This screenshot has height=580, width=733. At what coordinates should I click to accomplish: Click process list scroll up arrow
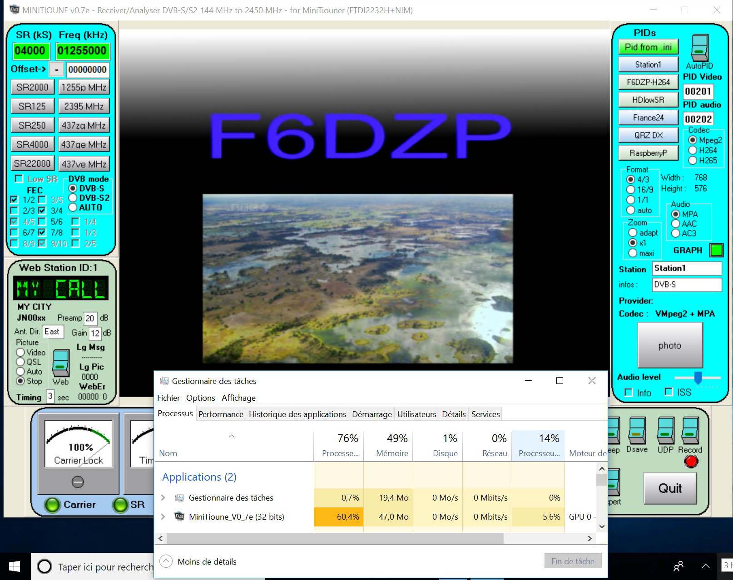click(x=602, y=468)
